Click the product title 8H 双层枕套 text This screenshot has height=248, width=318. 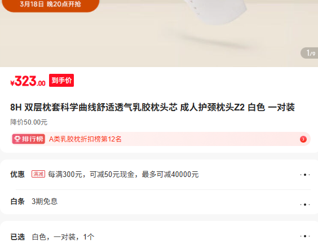152,107
